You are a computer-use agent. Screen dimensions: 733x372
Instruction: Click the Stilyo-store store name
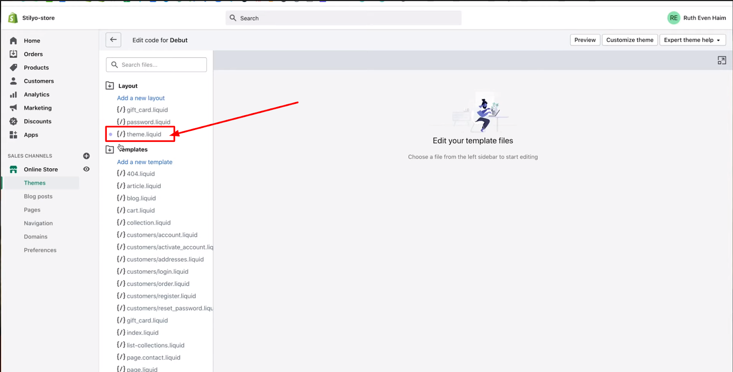38,18
